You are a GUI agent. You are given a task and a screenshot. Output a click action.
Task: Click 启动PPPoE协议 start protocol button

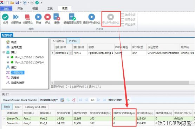[x=92, y=19]
